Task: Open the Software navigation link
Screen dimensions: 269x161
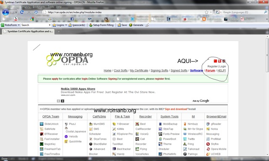Action: (x=196, y=71)
